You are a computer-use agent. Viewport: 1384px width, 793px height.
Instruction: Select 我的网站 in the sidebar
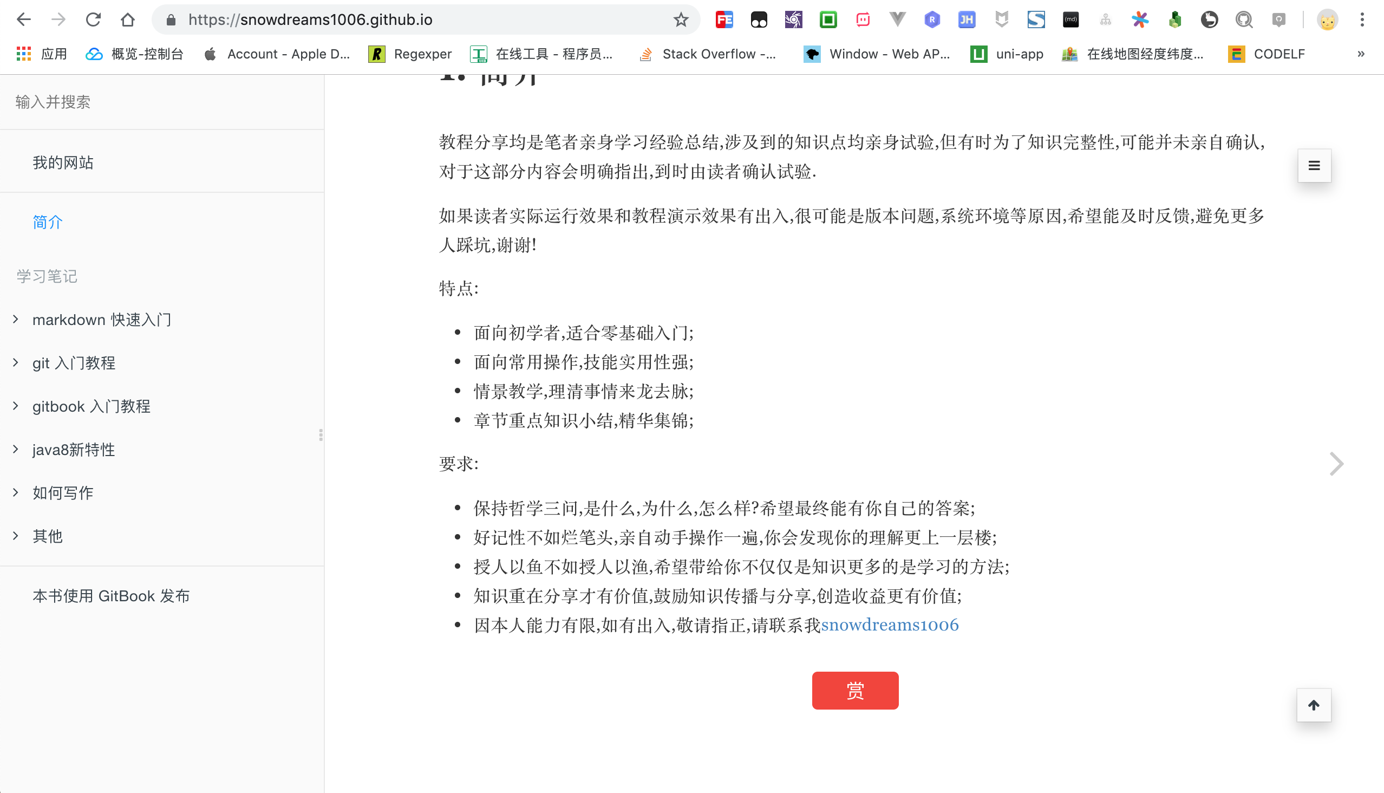63,162
